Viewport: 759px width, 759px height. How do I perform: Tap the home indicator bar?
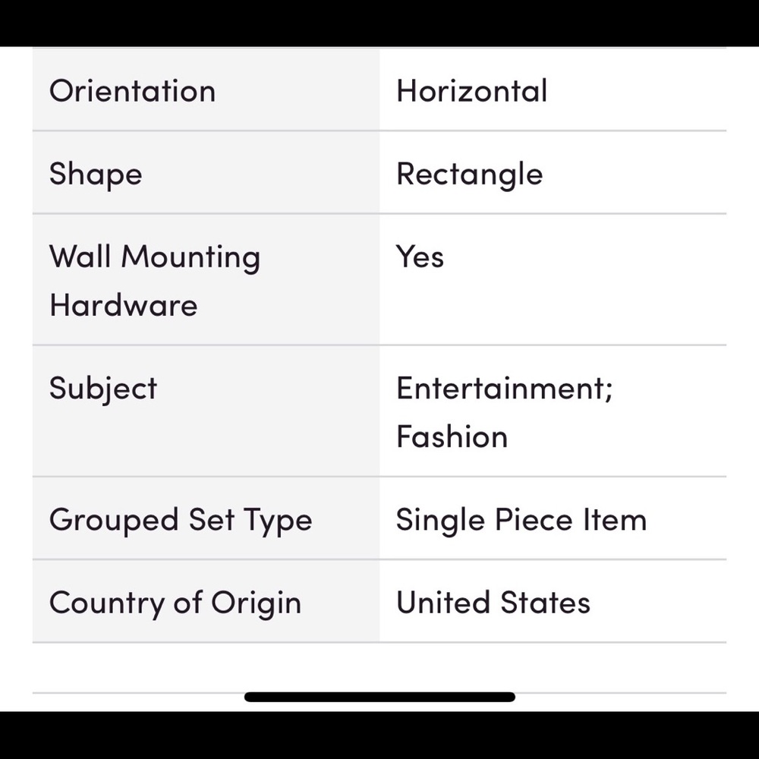click(379, 697)
